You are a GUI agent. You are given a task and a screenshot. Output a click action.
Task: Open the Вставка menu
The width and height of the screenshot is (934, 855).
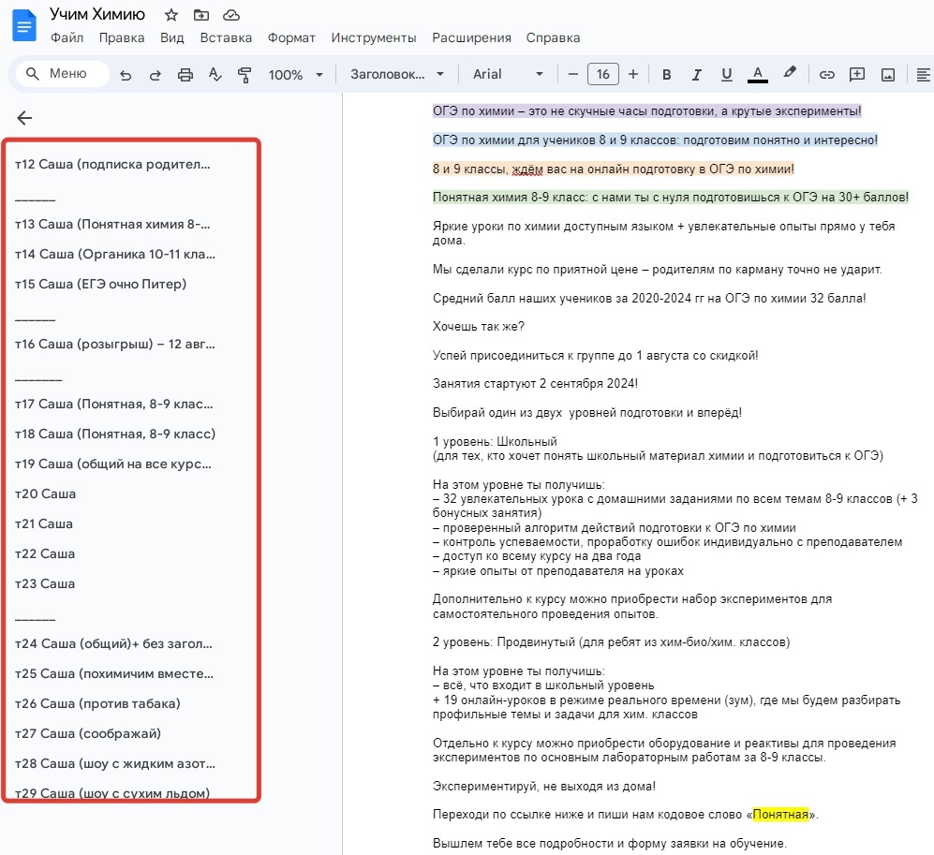pos(226,37)
